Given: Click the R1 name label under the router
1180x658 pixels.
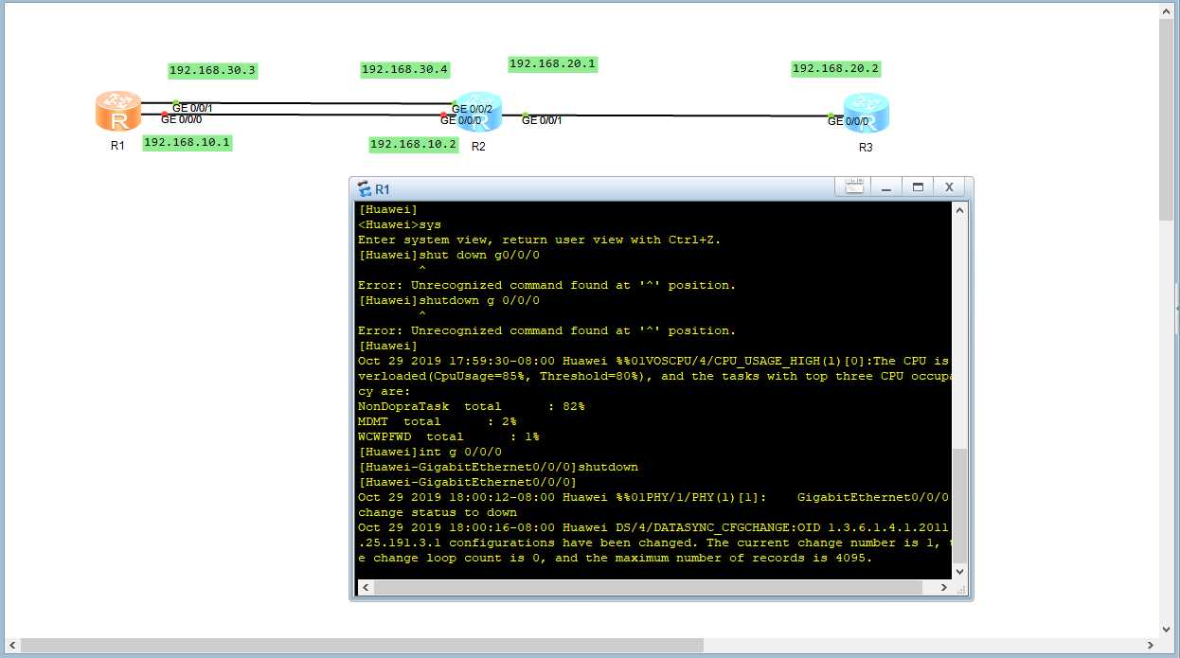Looking at the screenshot, I should point(117,146).
